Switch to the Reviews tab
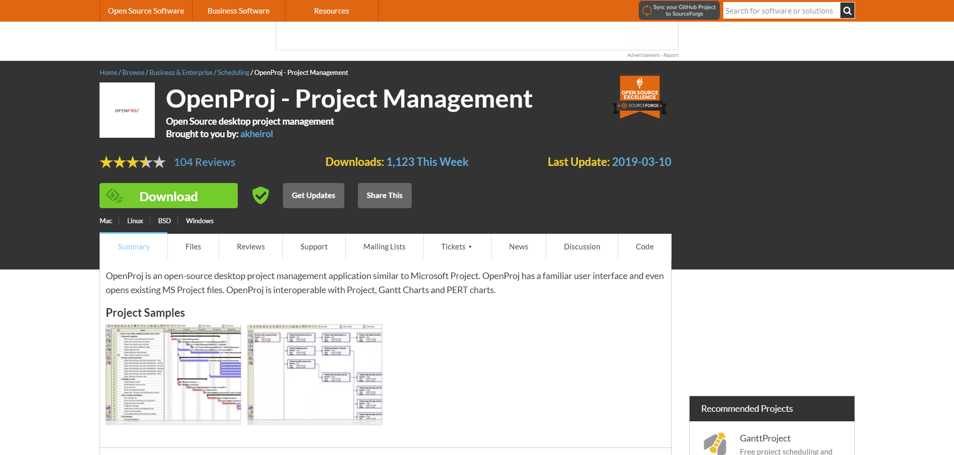Screen dimensions: 954x455 coord(250,246)
